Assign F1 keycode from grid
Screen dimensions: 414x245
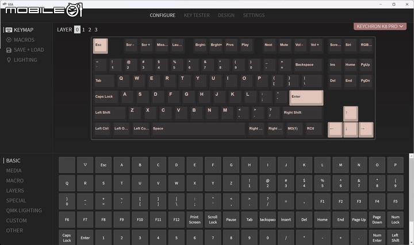pos(323,201)
